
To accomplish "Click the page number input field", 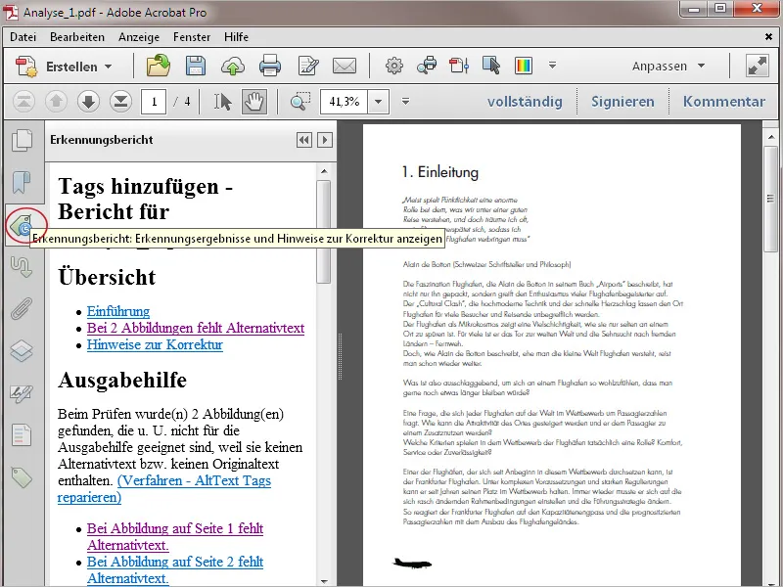I will click(154, 102).
